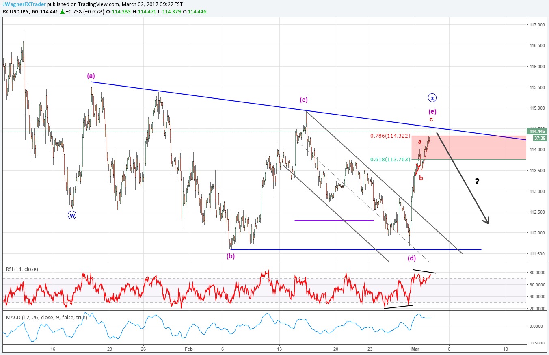Click the circled w wave marker

pos(72,215)
